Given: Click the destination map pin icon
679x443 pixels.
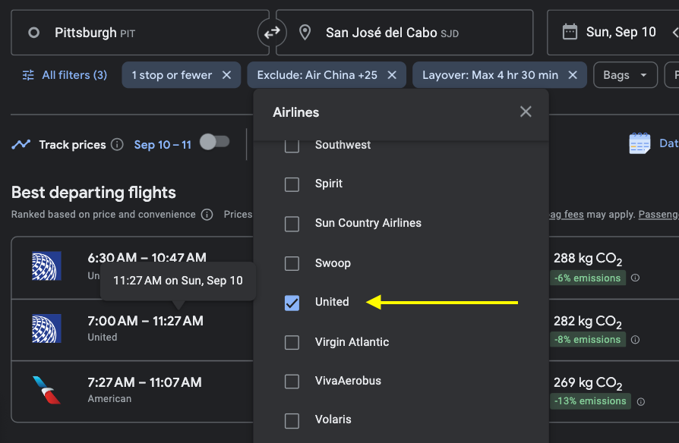Looking at the screenshot, I should (305, 33).
